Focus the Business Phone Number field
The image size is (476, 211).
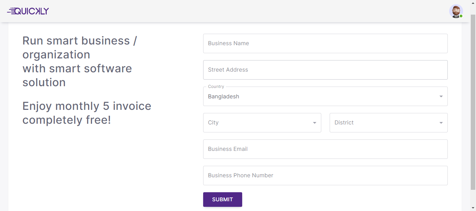[325, 176]
